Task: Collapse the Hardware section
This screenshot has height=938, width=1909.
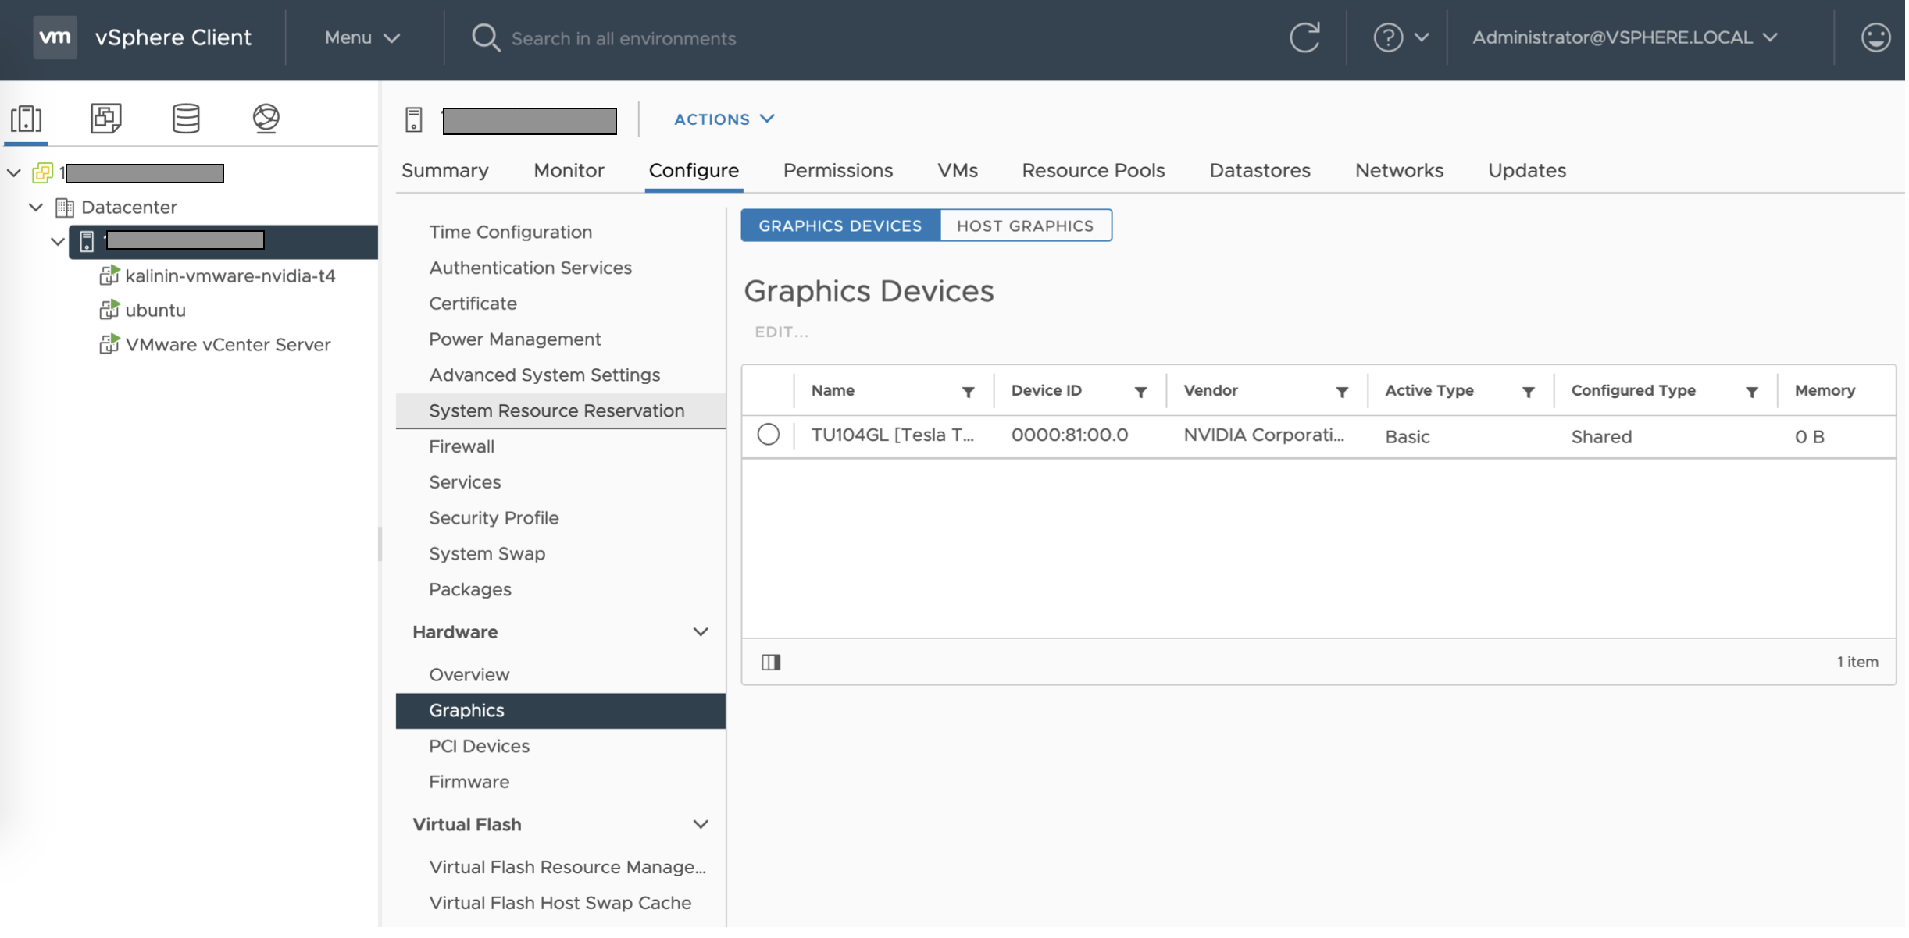Action: pyautogui.click(x=701, y=633)
